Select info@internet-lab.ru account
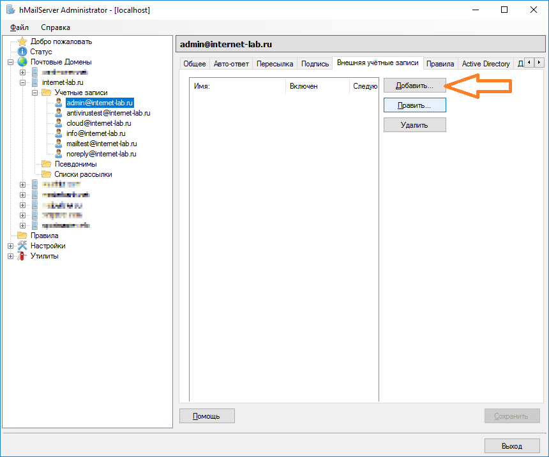The height and width of the screenshot is (457, 549). pyautogui.click(x=96, y=133)
